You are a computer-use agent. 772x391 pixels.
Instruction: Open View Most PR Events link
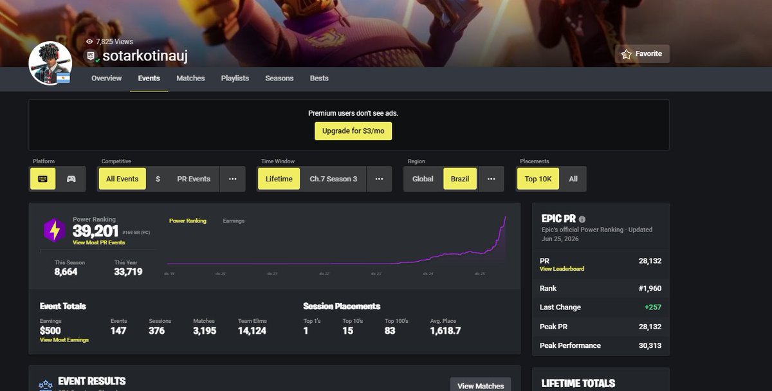(x=99, y=242)
